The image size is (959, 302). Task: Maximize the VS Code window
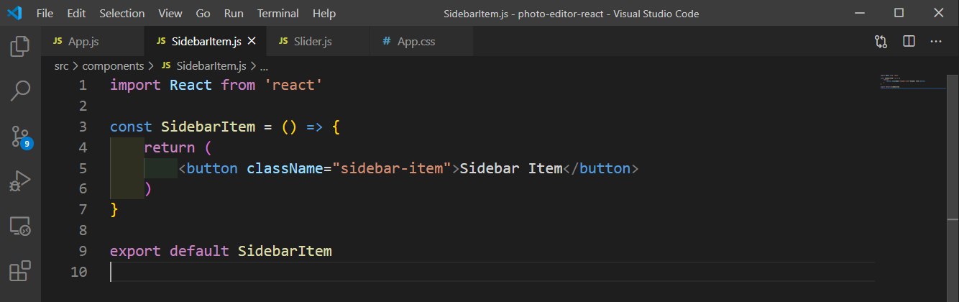pyautogui.click(x=899, y=13)
